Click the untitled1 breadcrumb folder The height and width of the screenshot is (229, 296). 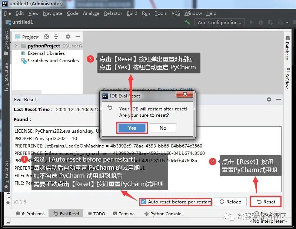(x=19, y=22)
